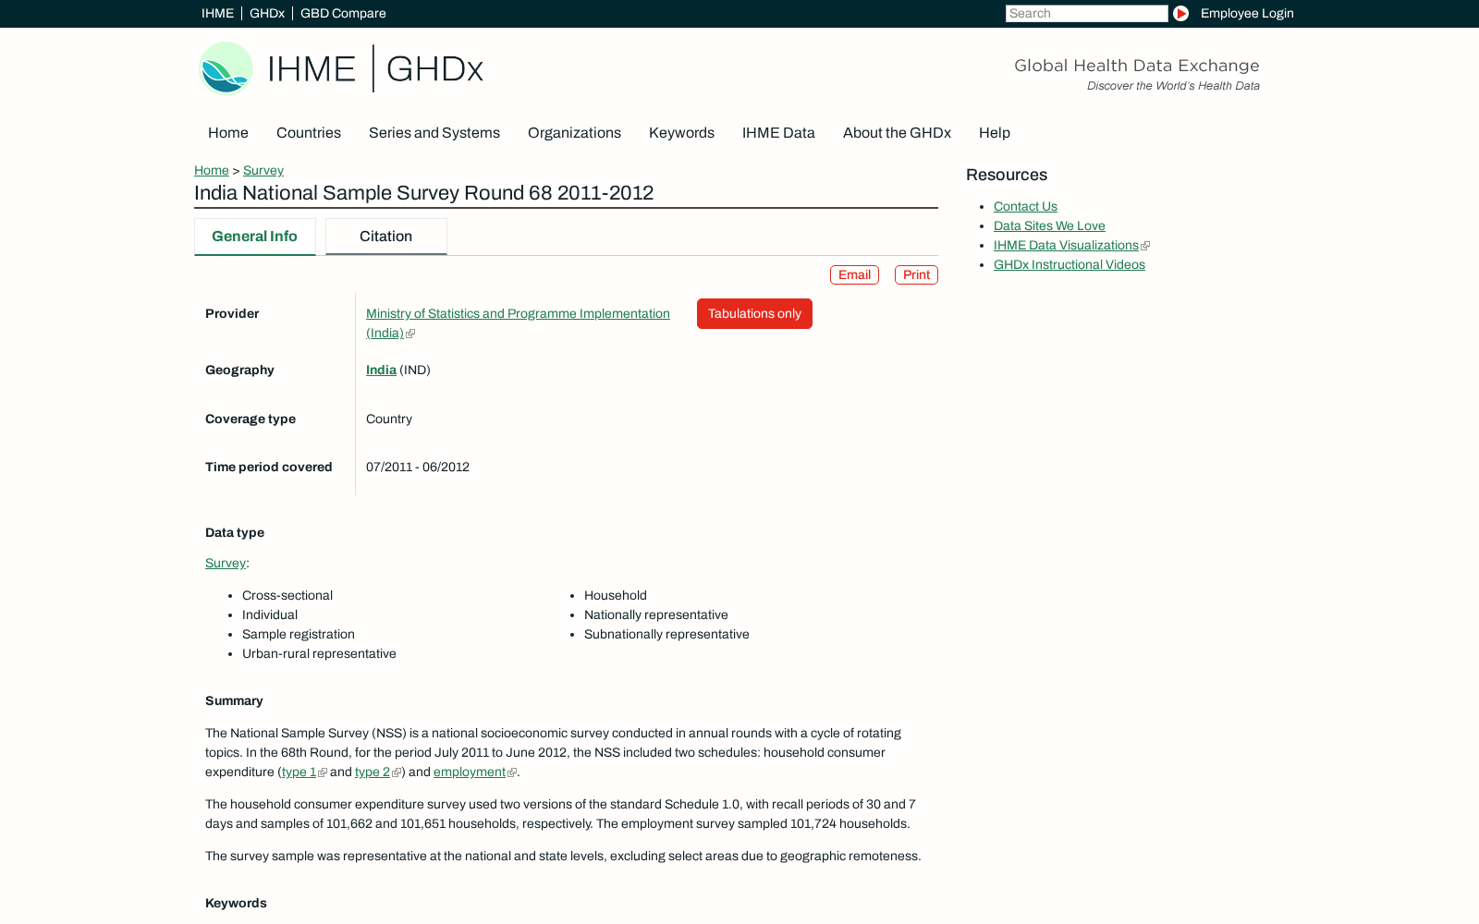Click Home breadcrumb link
The height and width of the screenshot is (924, 1479).
tap(212, 170)
